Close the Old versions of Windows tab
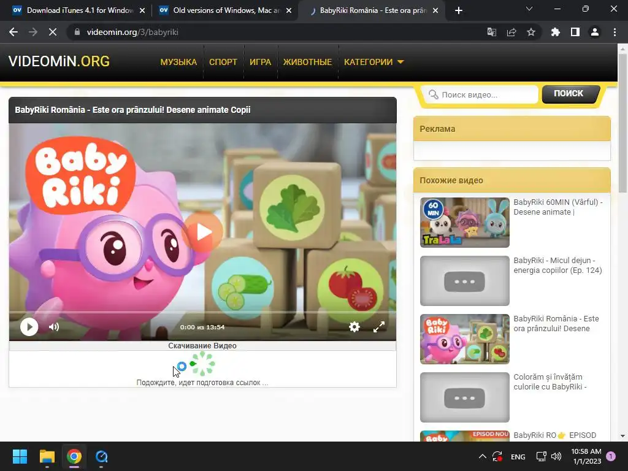Screen dimensions: 628x471 click(289, 10)
